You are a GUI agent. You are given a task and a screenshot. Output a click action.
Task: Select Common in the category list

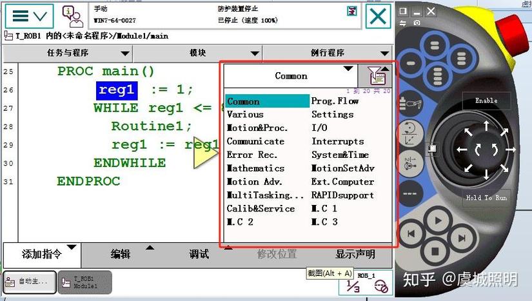click(268, 101)
